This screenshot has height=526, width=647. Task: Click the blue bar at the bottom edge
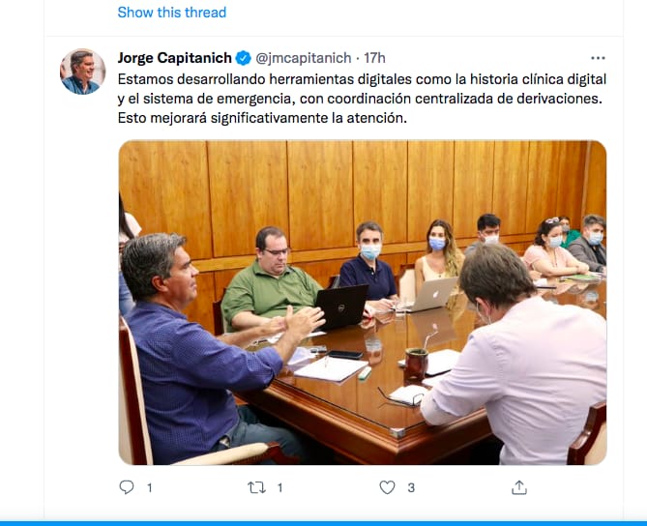(x=323, y=523)
